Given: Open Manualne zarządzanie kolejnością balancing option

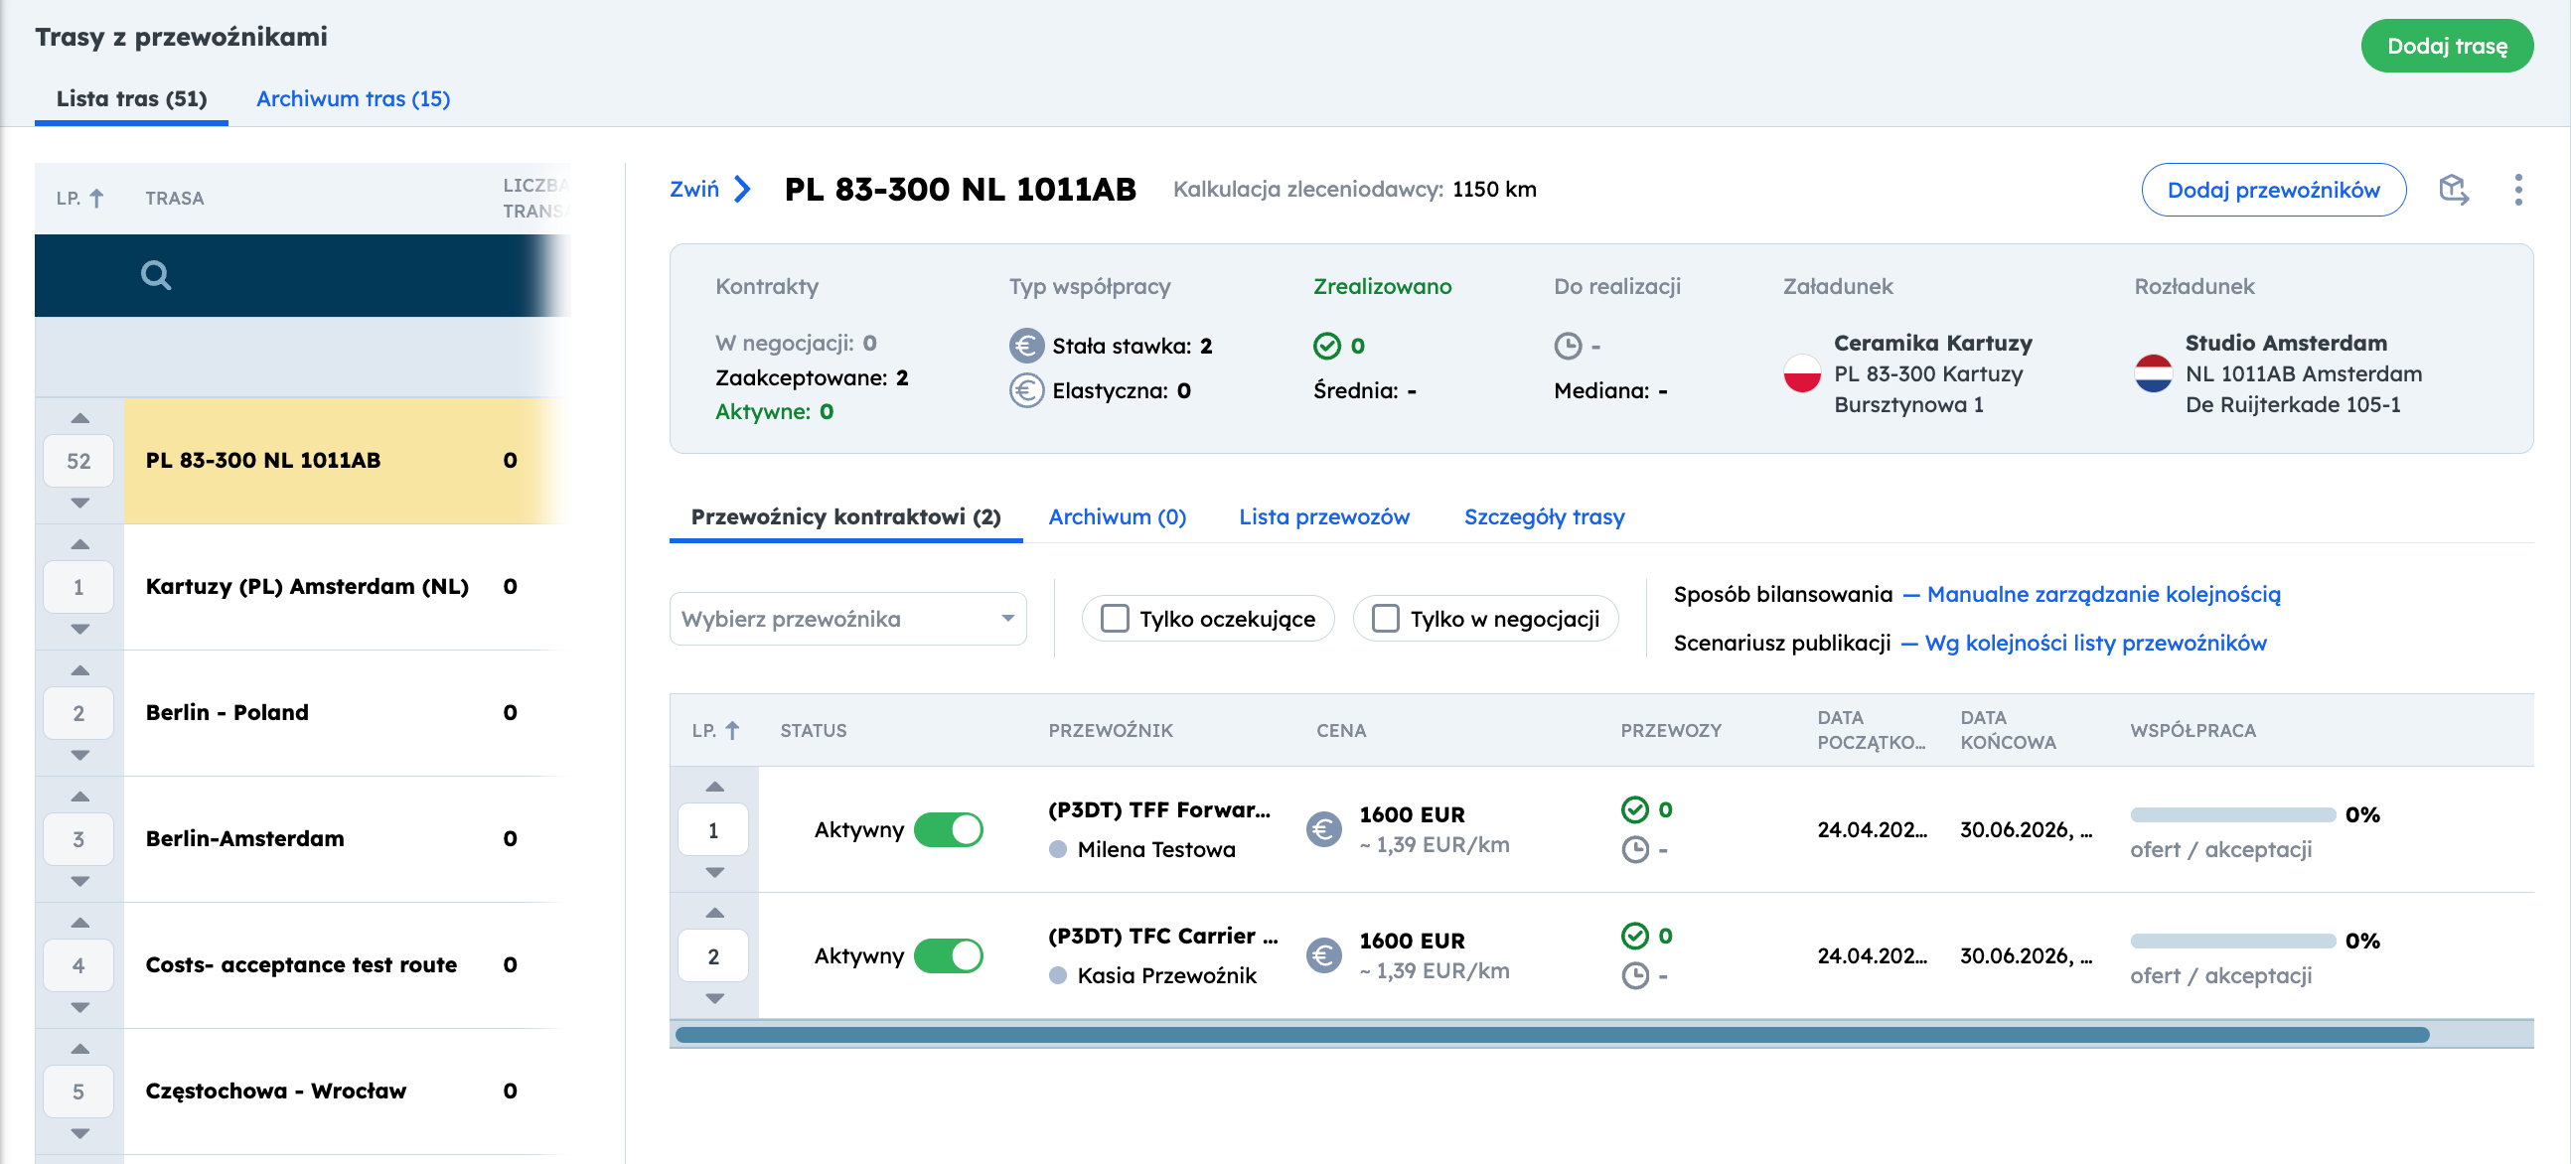Looking at the screenshot, I should pyautogui.click(x=2103, y=595).
